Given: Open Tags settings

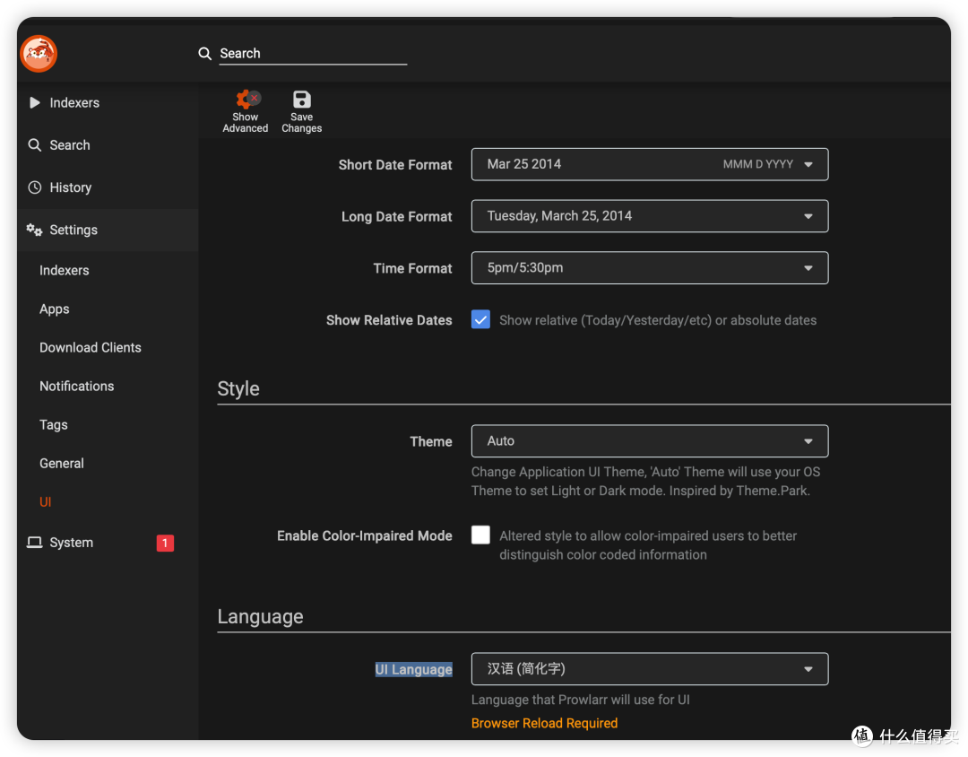Looking at the screenshot, I should 54,425.
